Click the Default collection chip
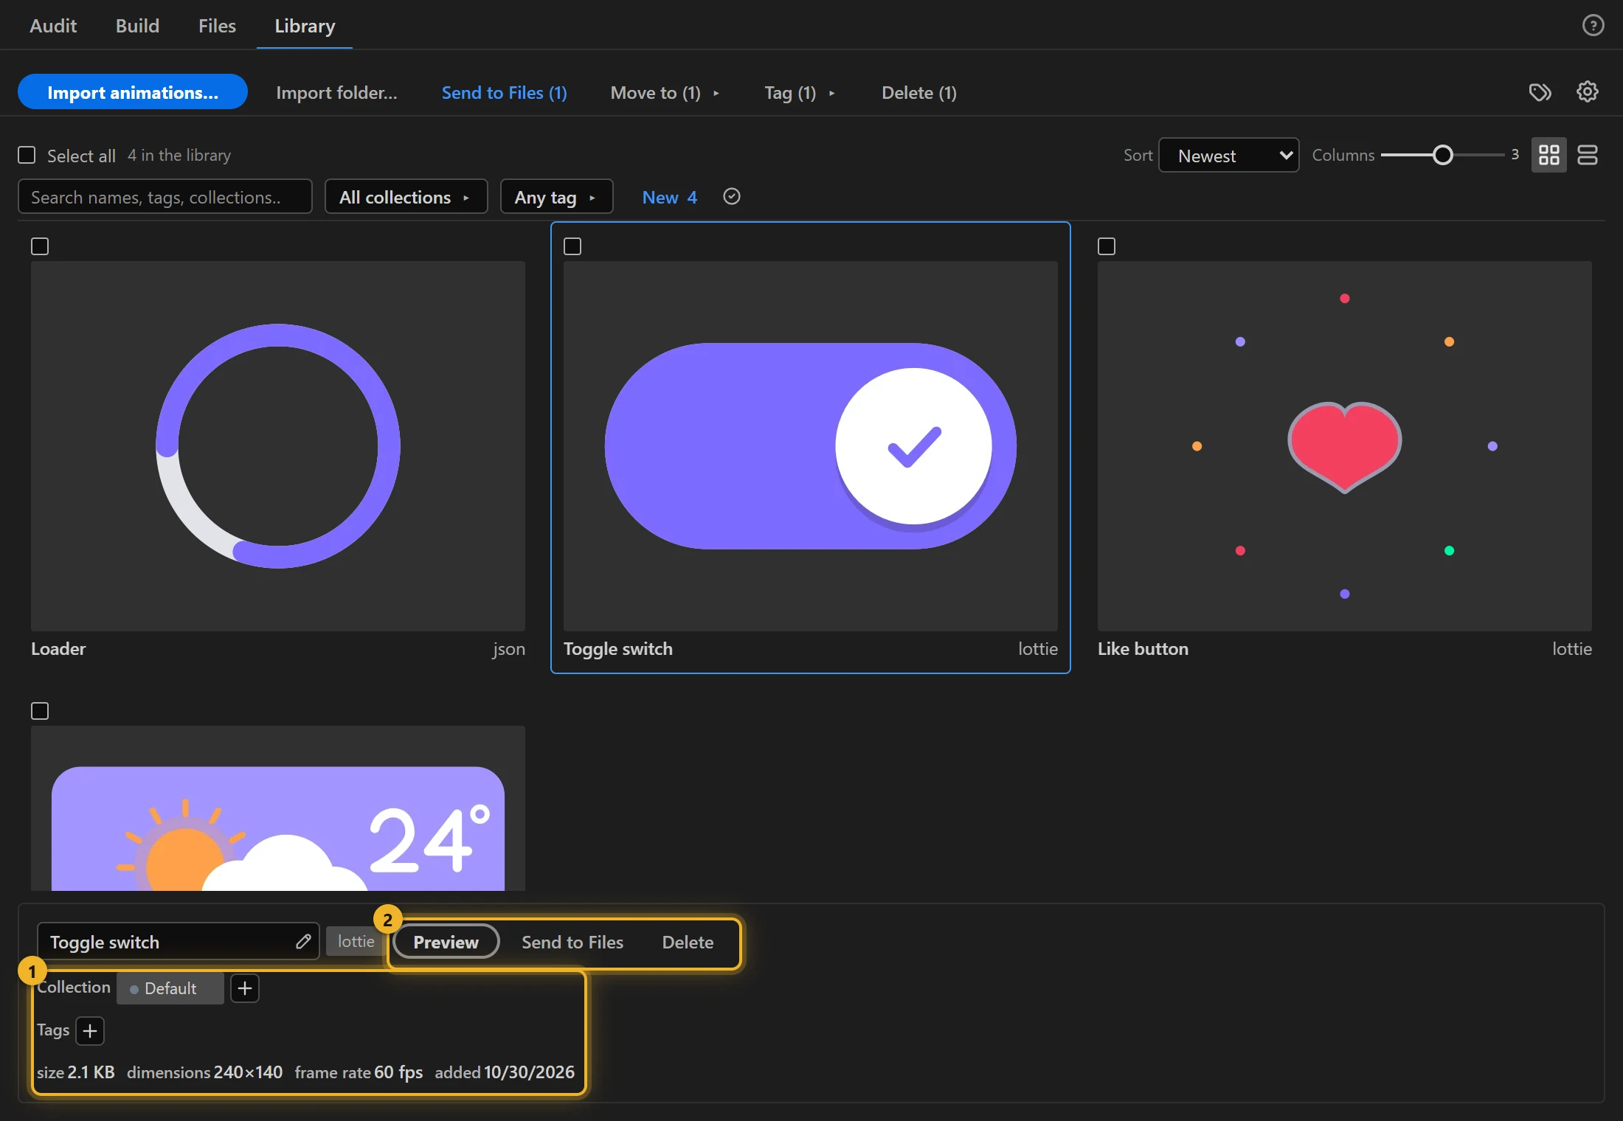This screenshot has height=1121, width=1623. (x=170, y=988)
